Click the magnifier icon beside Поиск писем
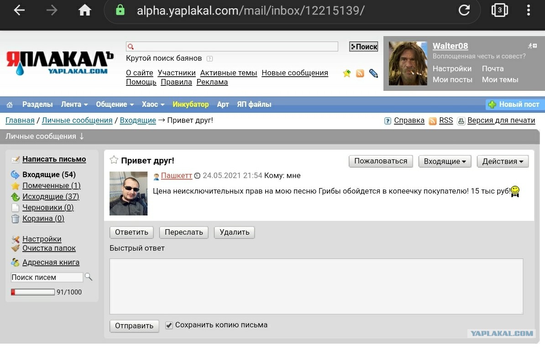Image resolution: width=545 pixels, height=347 pixels. tap(89, 277)
